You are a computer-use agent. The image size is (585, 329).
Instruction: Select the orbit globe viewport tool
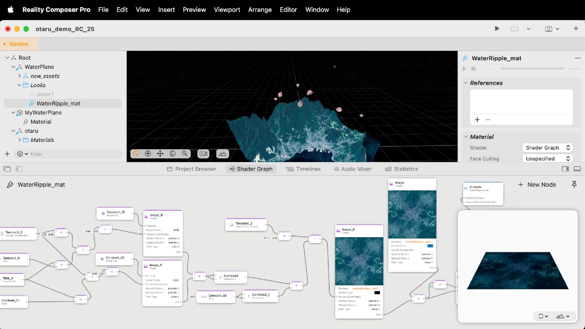tap(172, 154)
